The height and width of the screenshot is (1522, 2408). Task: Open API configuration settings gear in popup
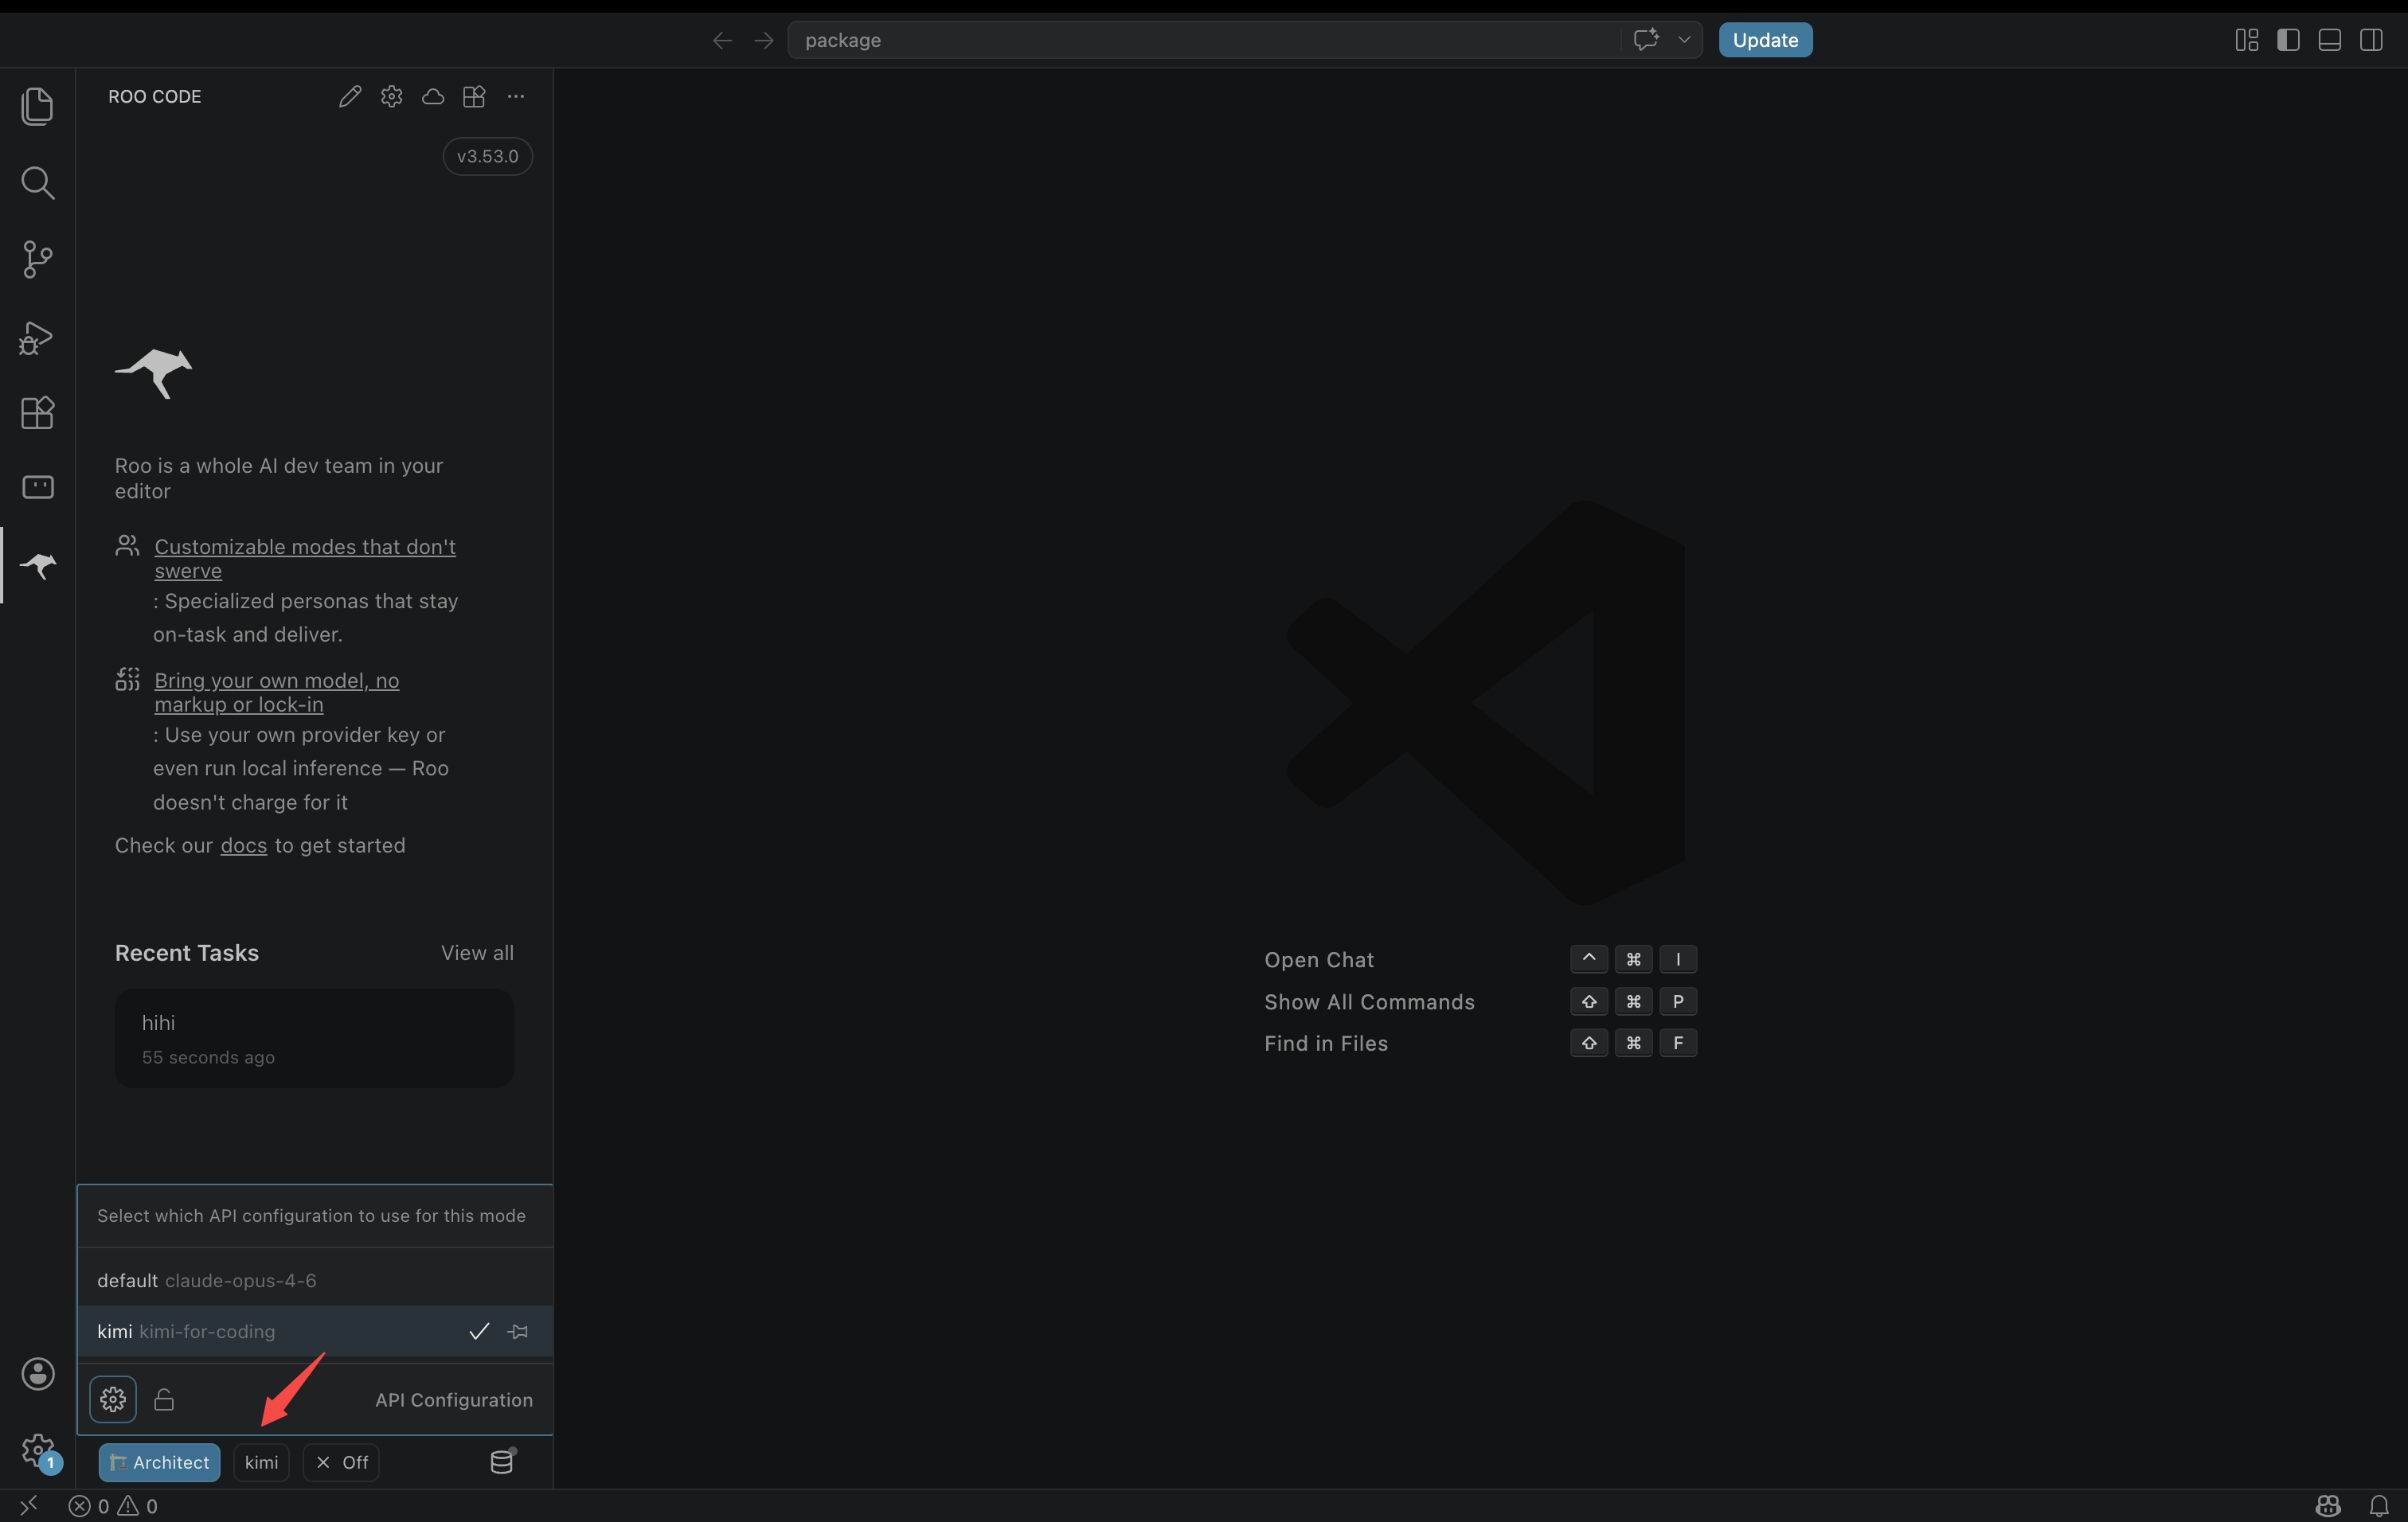pyautogui.click(x=113, y=1400)
